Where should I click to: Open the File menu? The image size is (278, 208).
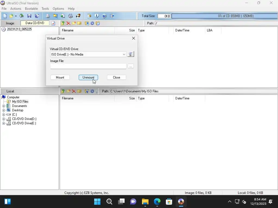pyautogui.click(x=4, y=9)
